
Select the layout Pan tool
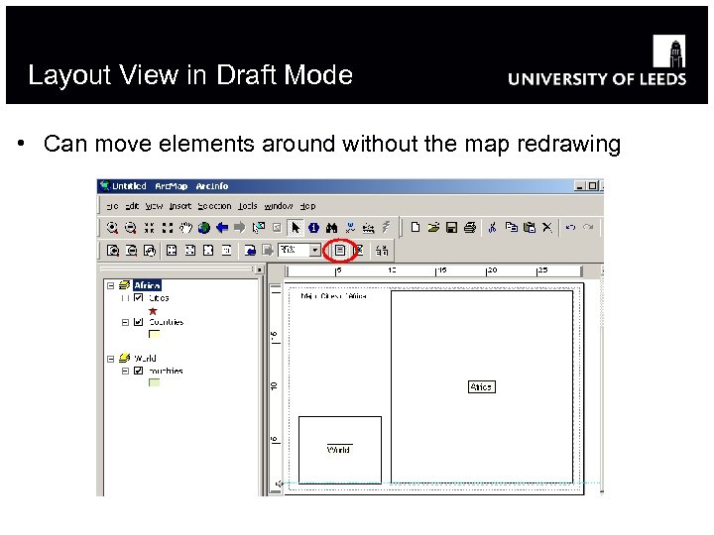pos(150,251)
